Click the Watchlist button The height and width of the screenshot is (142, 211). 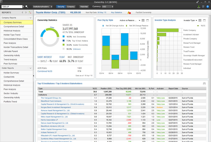click(x=84, y=7)
